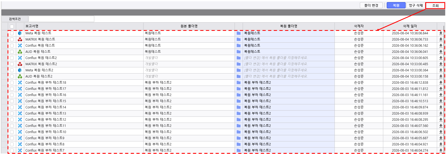Focus the 검색조건 search input field
The height and width of the screenshot is (154, 446).
point(61,19)
